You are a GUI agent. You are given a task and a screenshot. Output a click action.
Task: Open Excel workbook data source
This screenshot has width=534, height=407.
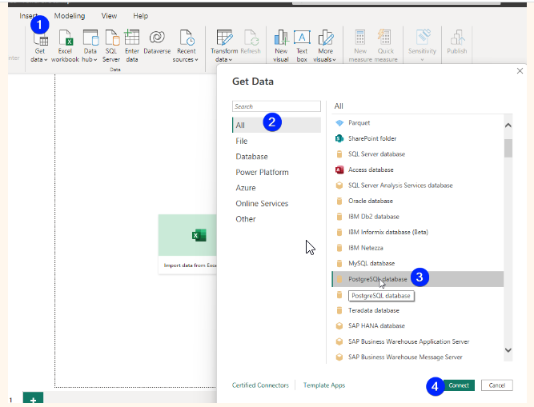pos(65,46)
